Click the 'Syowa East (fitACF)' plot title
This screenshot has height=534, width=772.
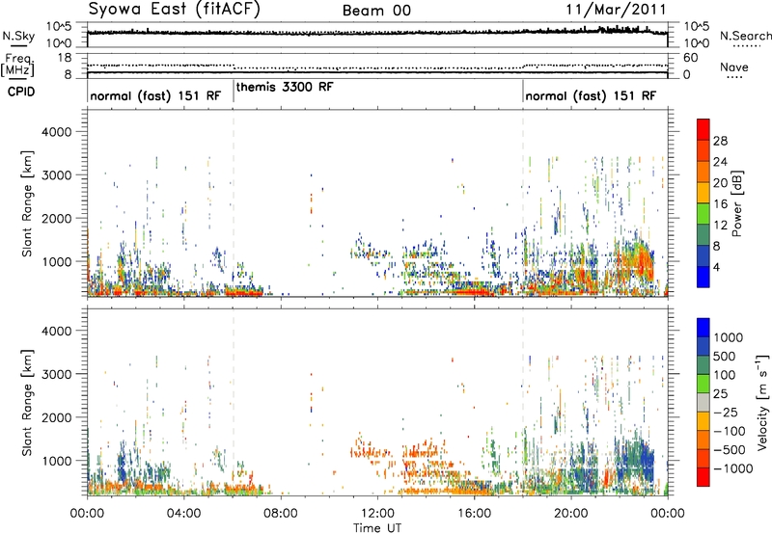[x=174, y=10]
